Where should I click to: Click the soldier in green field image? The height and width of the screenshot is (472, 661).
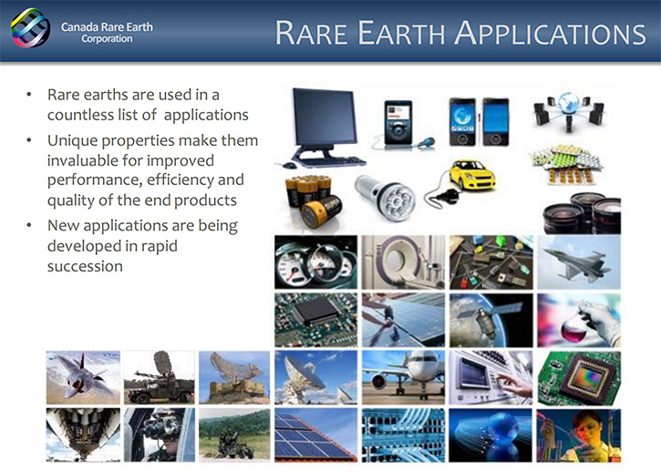coord(234,435)
